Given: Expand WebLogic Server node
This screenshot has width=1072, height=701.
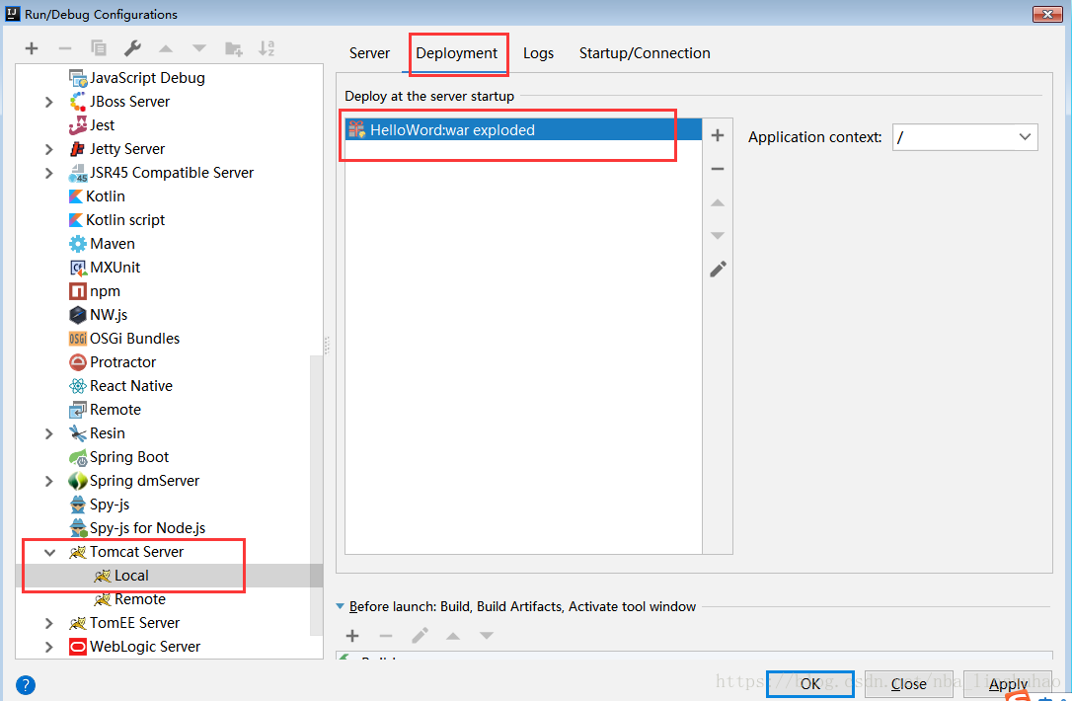Looking at the screenshot, I should coord(49,647).
